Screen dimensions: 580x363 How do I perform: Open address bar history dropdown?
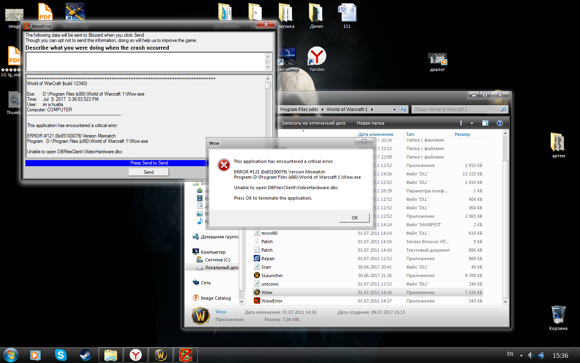394,109
